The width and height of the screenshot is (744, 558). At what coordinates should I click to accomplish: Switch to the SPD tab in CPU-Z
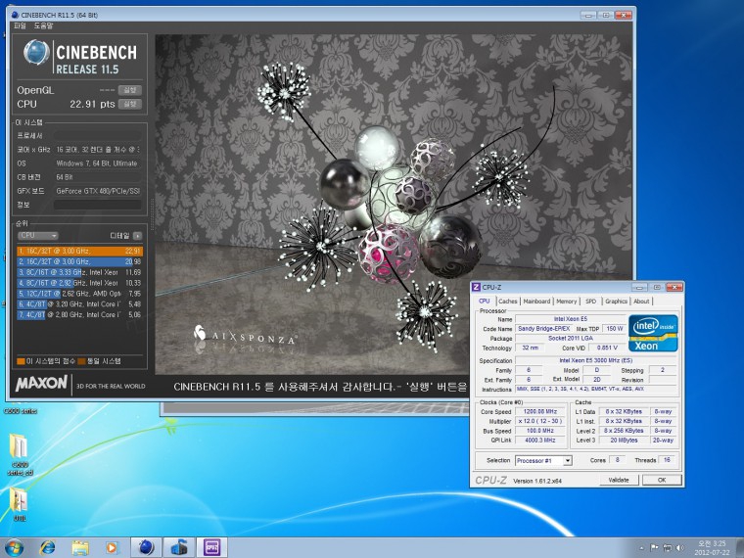590,302
